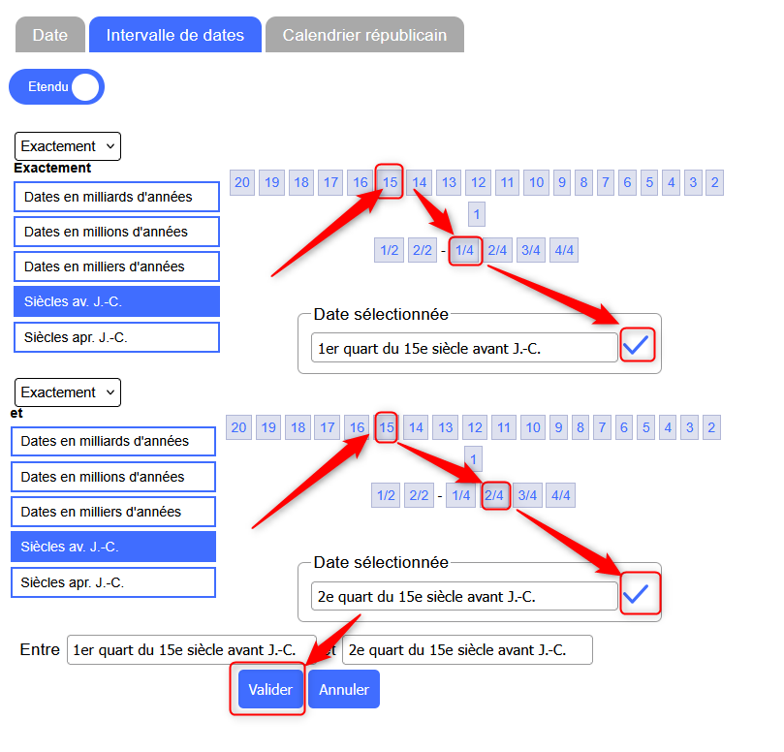Pick top 'Dates en milliers d'années' option
The image size is (784, 752).
(116, 266)
